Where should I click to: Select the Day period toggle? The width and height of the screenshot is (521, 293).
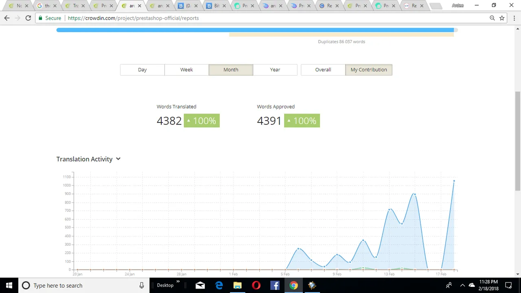click(x=142, y=70)
